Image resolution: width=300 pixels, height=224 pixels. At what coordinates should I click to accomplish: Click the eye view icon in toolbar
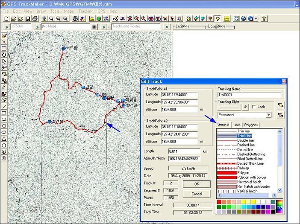point(75,19)
